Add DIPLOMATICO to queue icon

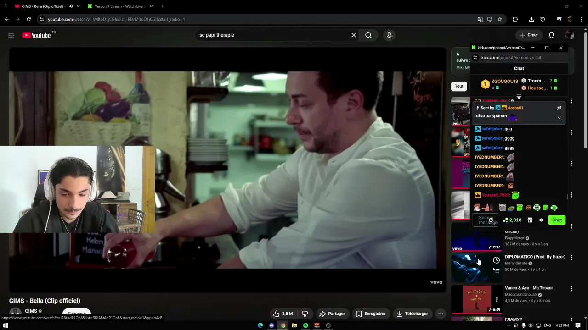coord(496,271)
